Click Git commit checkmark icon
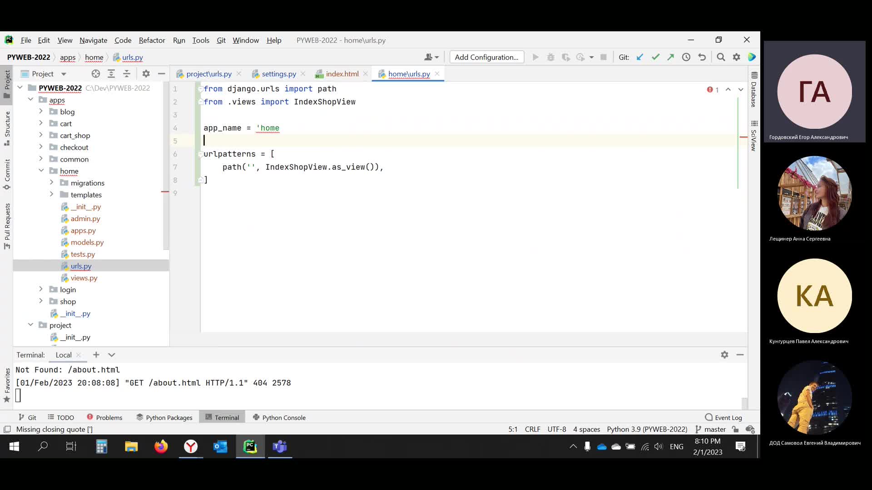This screenshot has height=490, width=872. point(655,57)
